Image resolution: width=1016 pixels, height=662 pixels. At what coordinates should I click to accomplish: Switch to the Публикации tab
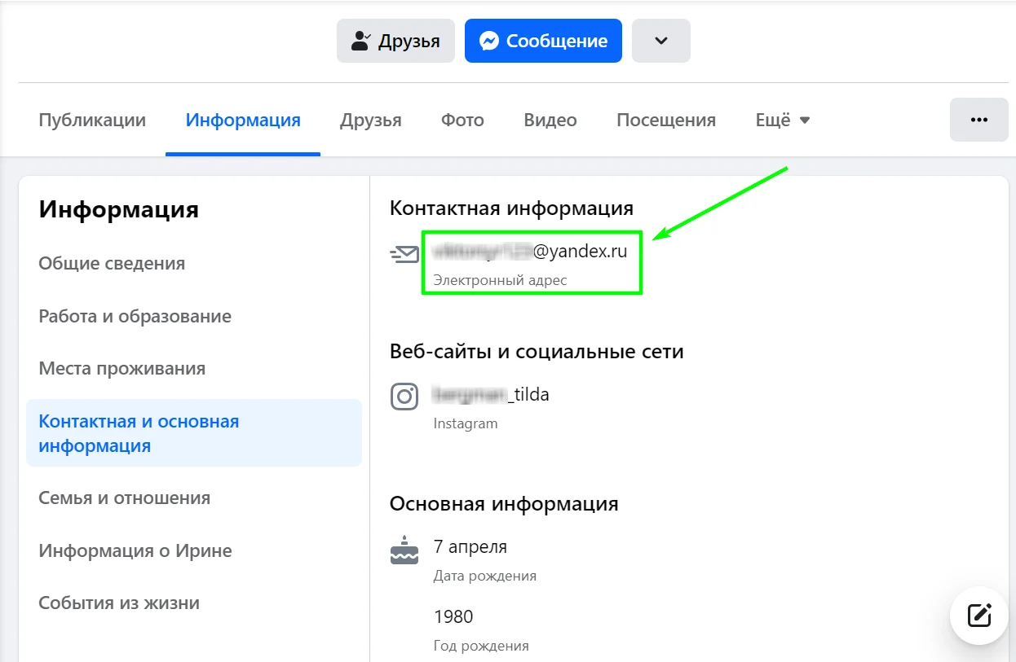coord(92,121)
